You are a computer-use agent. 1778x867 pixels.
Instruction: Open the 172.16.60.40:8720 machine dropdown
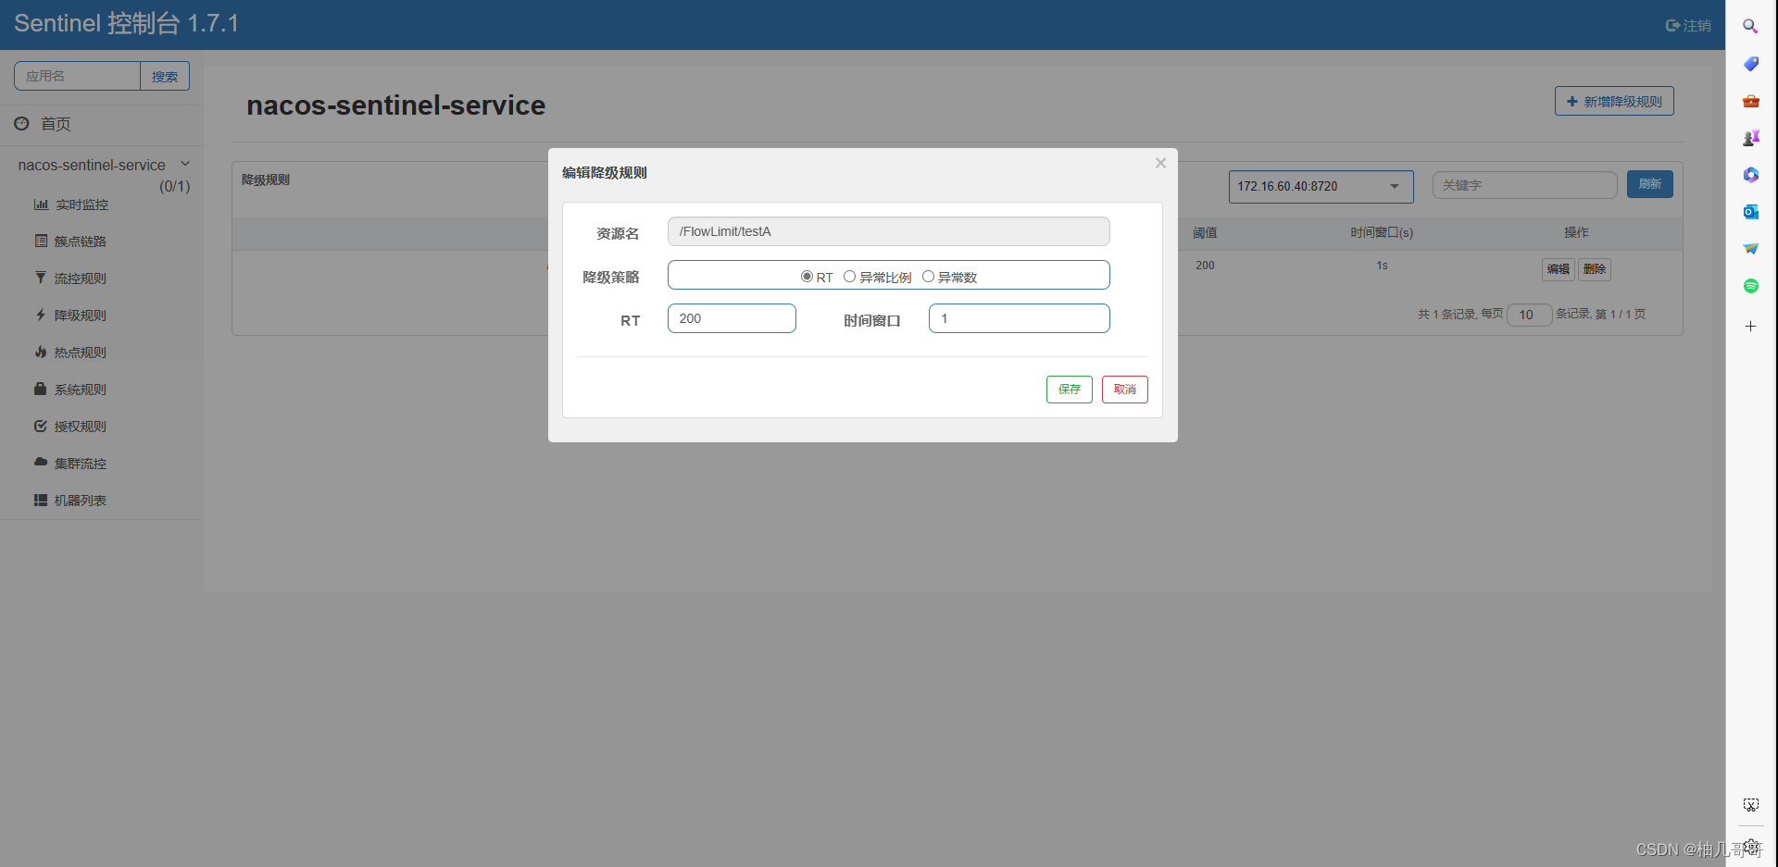1321,186
